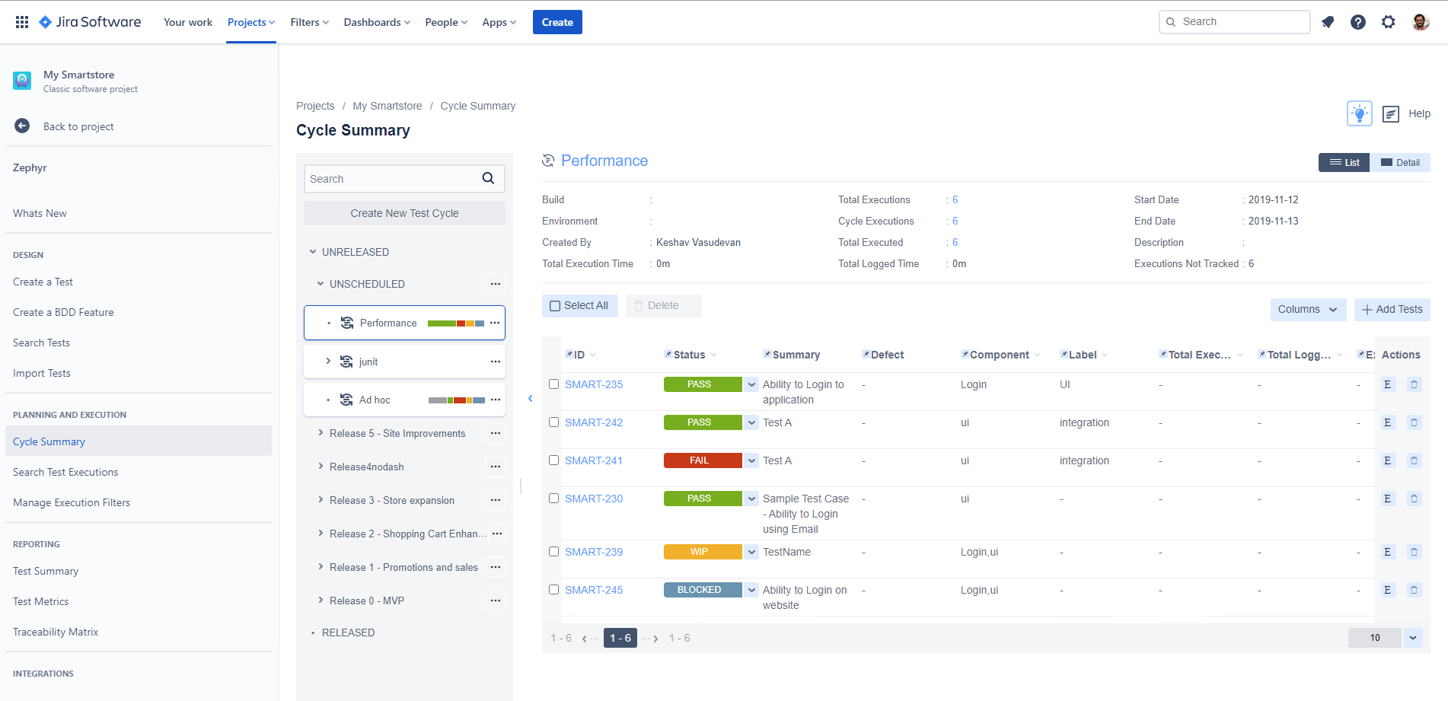This screenshot has height=701, width=1448.
Task: Click Create New Test Cycle
Action: pyautogui.click(x=404, y=213)
